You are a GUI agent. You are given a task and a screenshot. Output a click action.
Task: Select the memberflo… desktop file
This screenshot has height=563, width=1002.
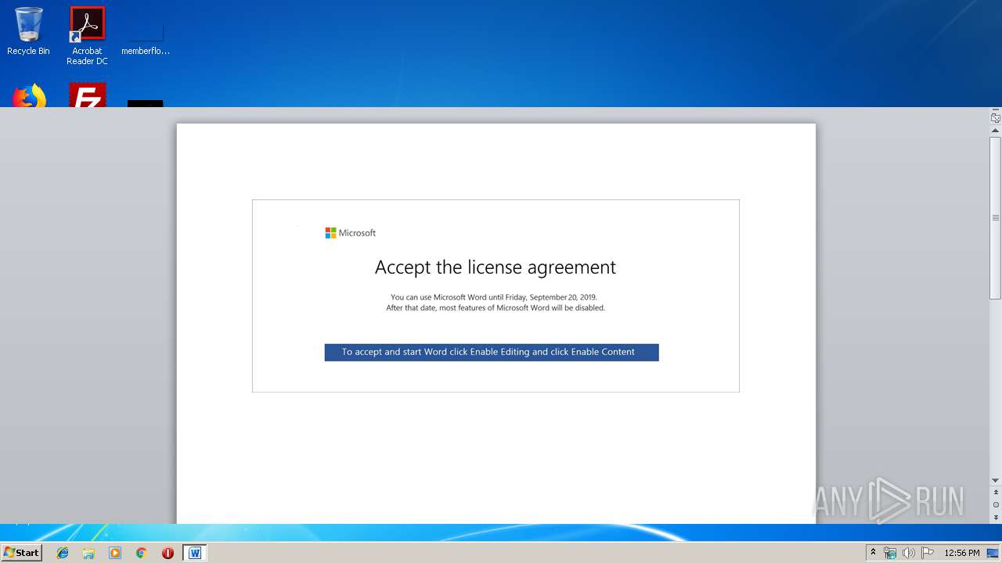point(146,39)
